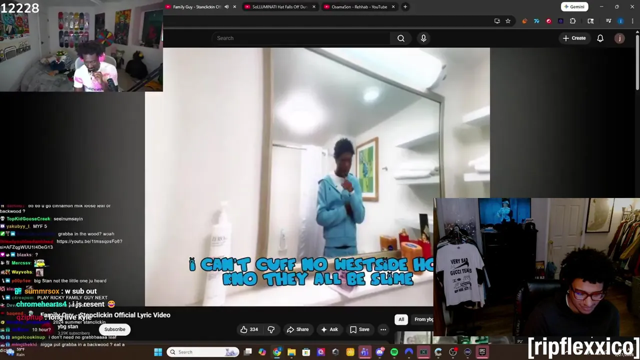Viewport: 640px width, 360px height.
Task: Open Microsoft Teams from the taskbar
Action: click(364, 352)
